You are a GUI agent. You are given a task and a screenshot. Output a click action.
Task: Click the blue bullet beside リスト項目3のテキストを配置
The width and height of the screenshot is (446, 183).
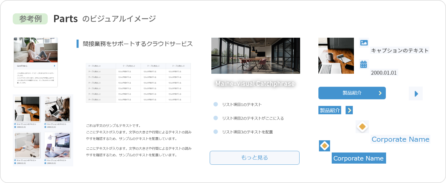[216, 132]
